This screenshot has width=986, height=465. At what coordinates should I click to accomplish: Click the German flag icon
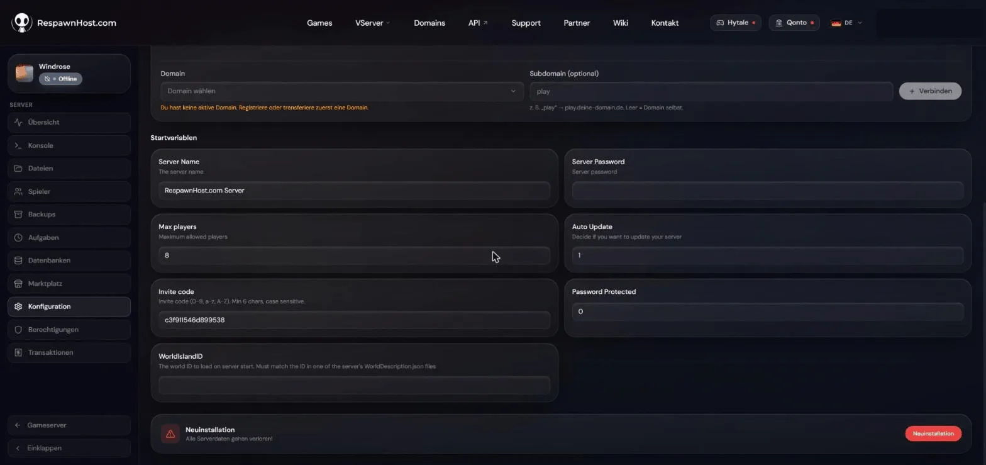tap(836, 23)
